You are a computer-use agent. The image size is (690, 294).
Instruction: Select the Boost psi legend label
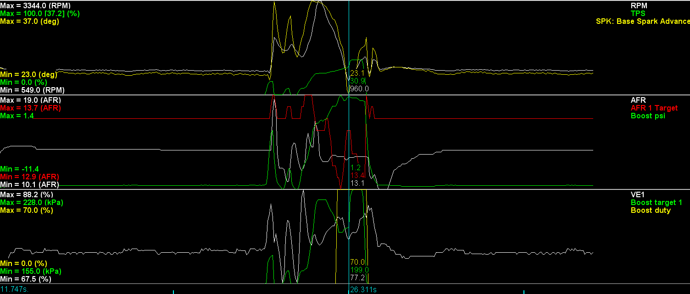coord(648,116)
